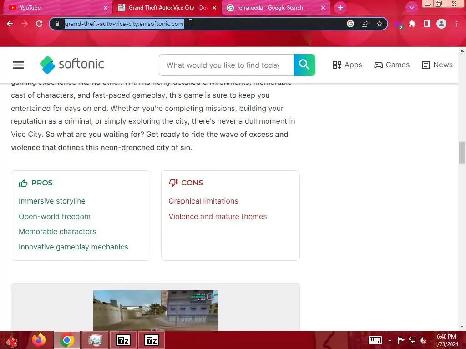Click the Vice City gameplay screenshot thumbnail

(x=156, y=310)
